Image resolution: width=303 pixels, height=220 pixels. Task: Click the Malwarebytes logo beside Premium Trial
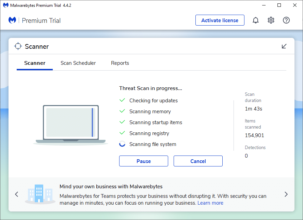click(x=12, y=20)
